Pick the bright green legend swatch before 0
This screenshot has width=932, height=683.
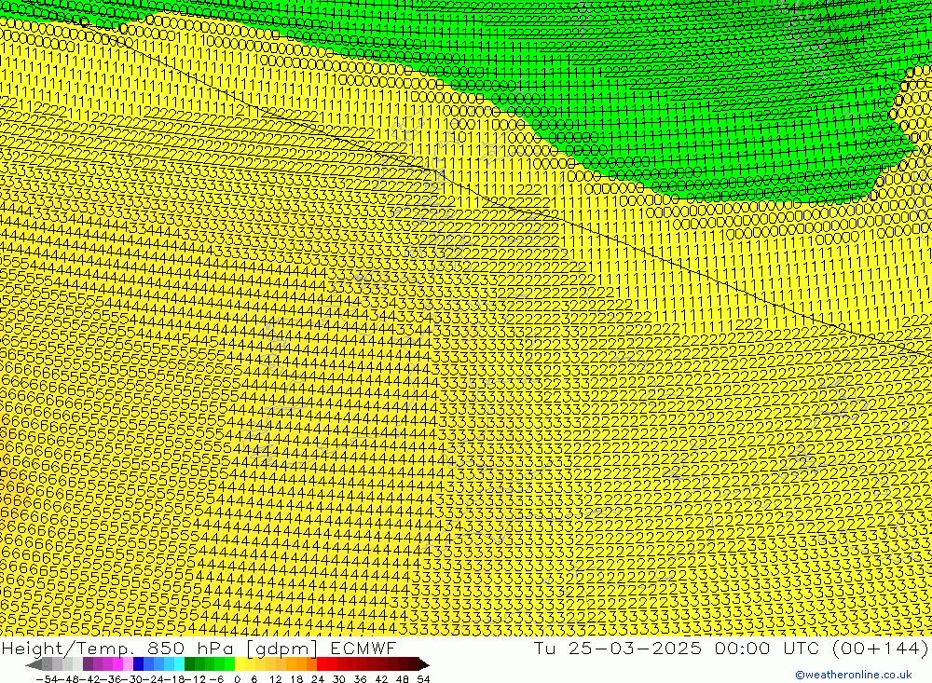(229, 664)
